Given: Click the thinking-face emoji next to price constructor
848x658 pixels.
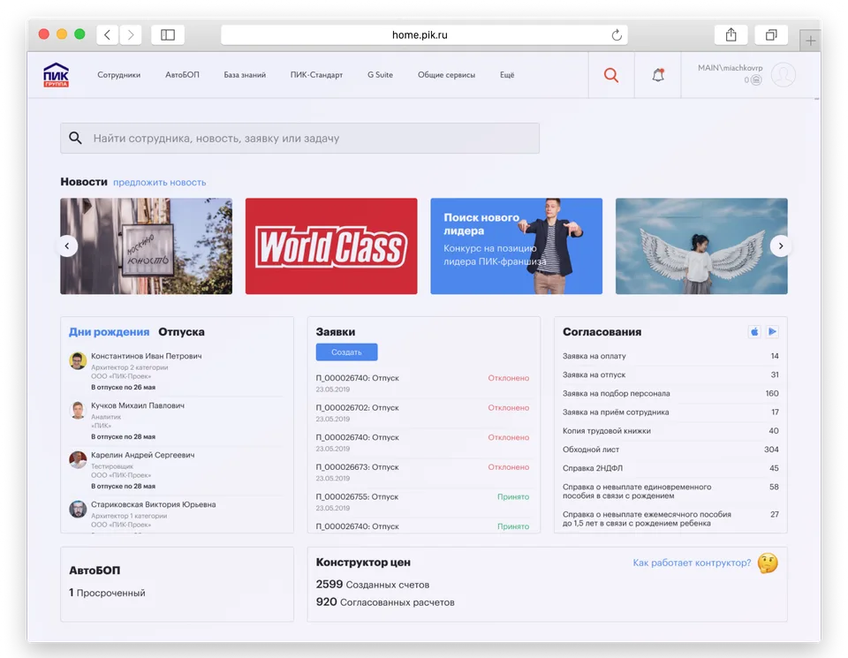Looking at the screenshot, I should tap(765, 563).
